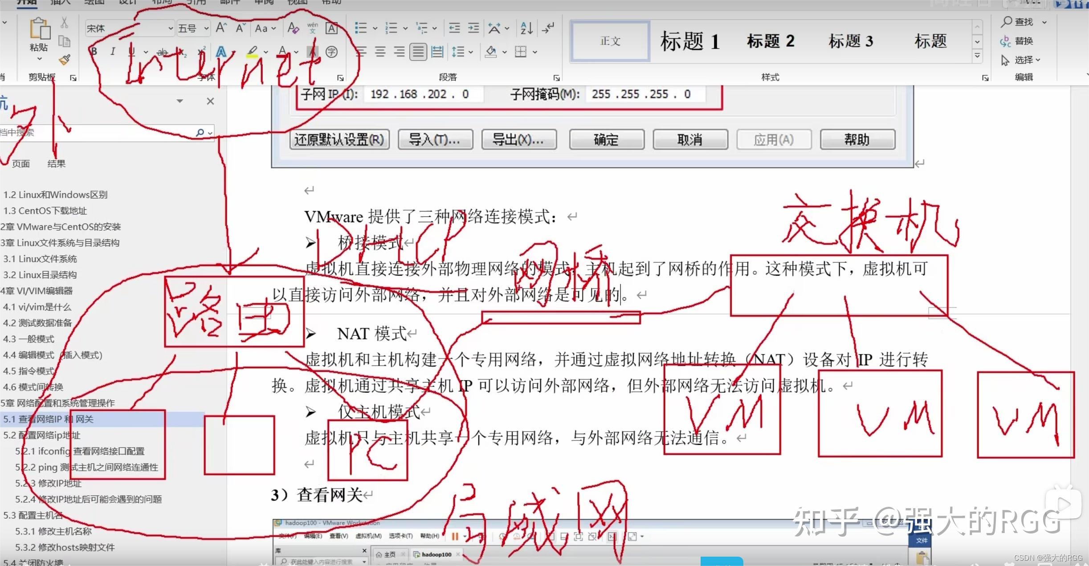Expand the styles gallery More arrow
1089x566 pixels.
pos(977,56)
